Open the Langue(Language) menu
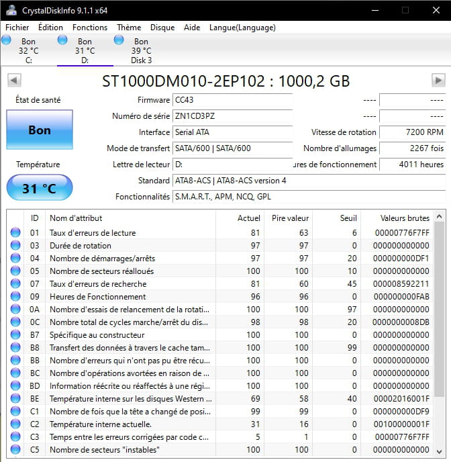 click(x=242, y=28)
